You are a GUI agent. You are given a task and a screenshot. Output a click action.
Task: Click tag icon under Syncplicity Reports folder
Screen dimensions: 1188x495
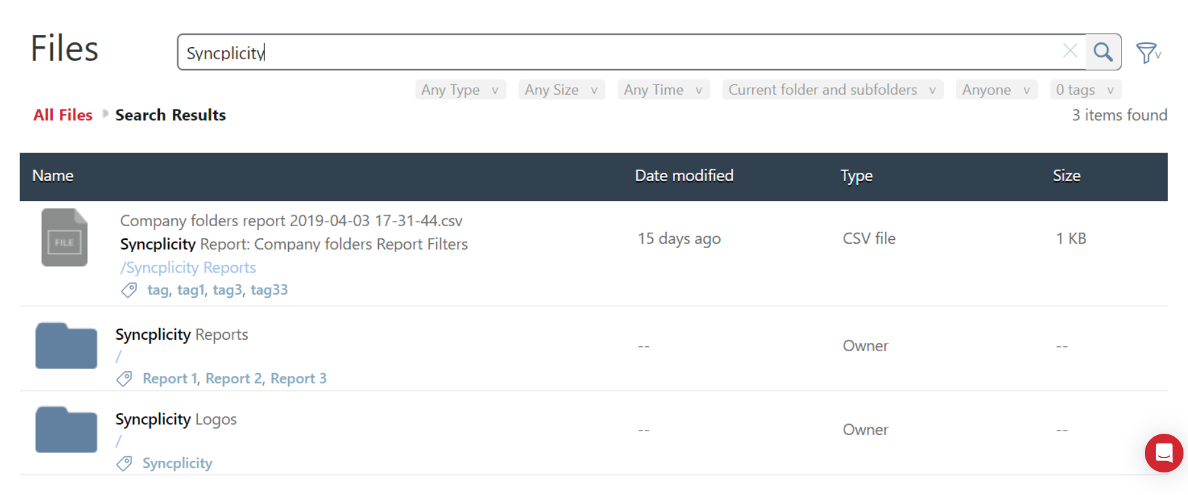[x=124, y=379]
